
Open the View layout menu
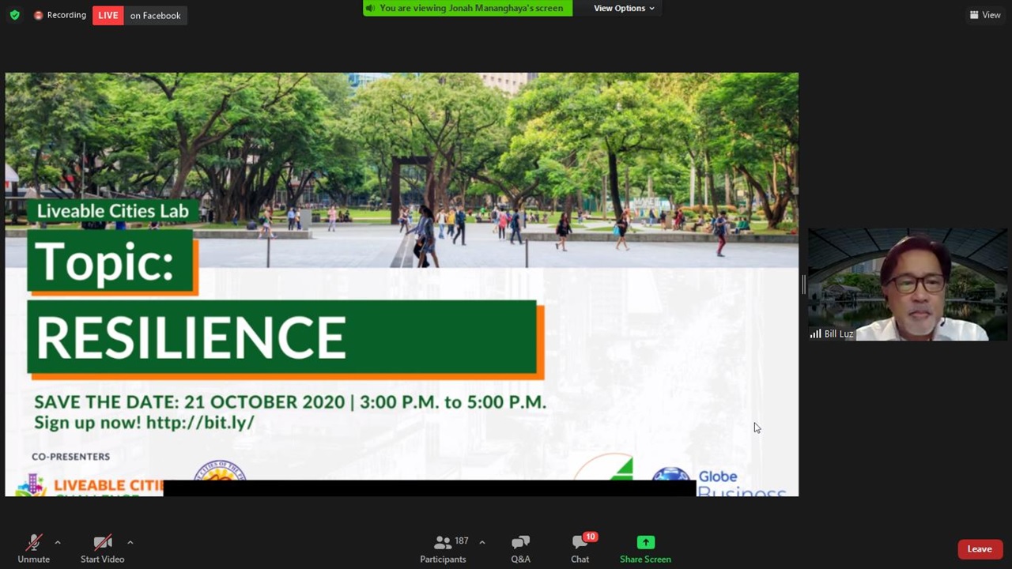985,15
